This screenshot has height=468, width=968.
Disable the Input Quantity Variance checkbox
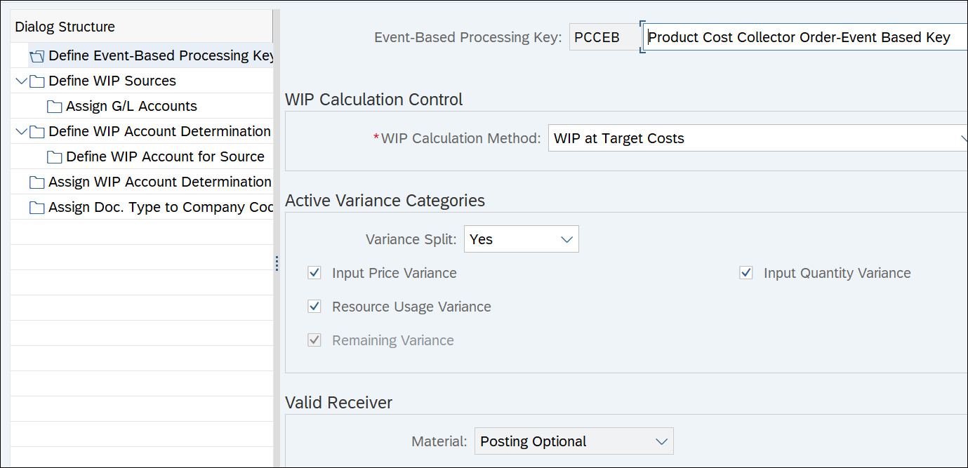point(746,273)
